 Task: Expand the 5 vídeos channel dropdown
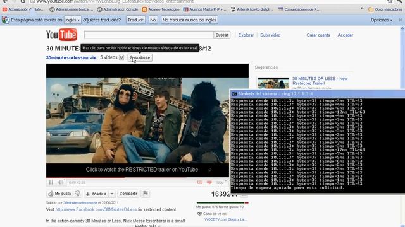[x=121, y=57]
